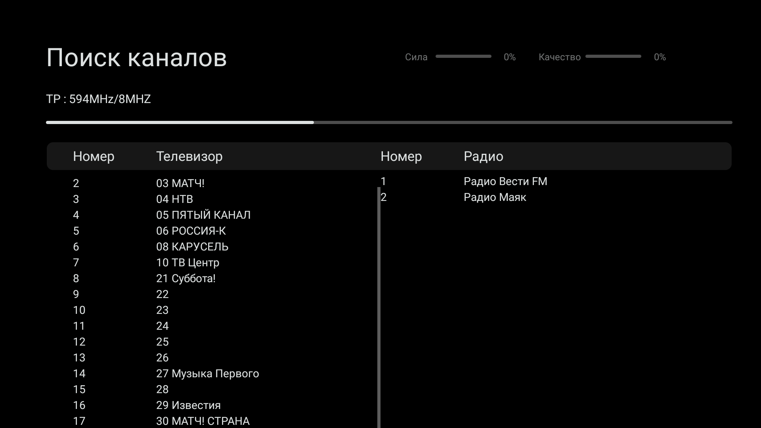Click 27 Музыка Первого channel
This screenshot has height=428, width=761.
(207, 374)
